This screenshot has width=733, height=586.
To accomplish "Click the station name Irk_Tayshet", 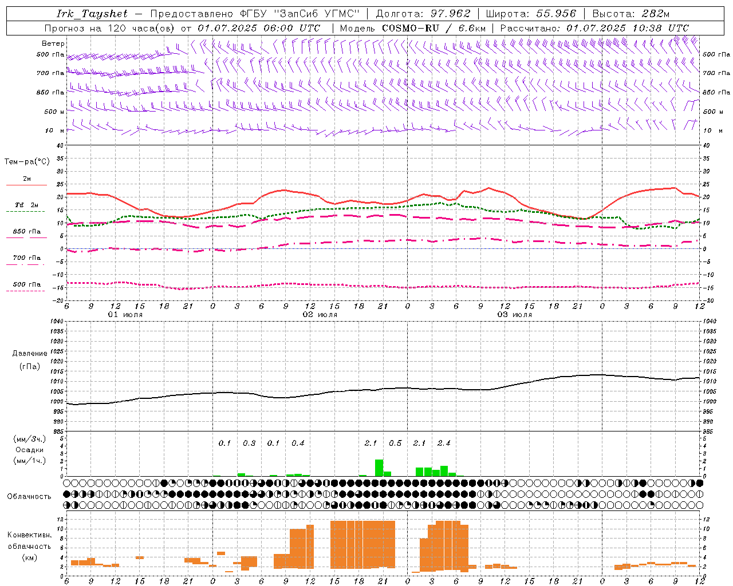I will click(x=92, y=14).
